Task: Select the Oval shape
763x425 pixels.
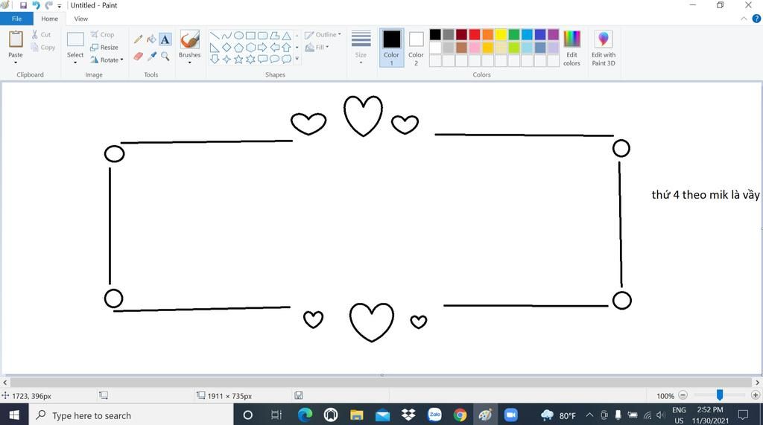Action: (x=238, y=36)
